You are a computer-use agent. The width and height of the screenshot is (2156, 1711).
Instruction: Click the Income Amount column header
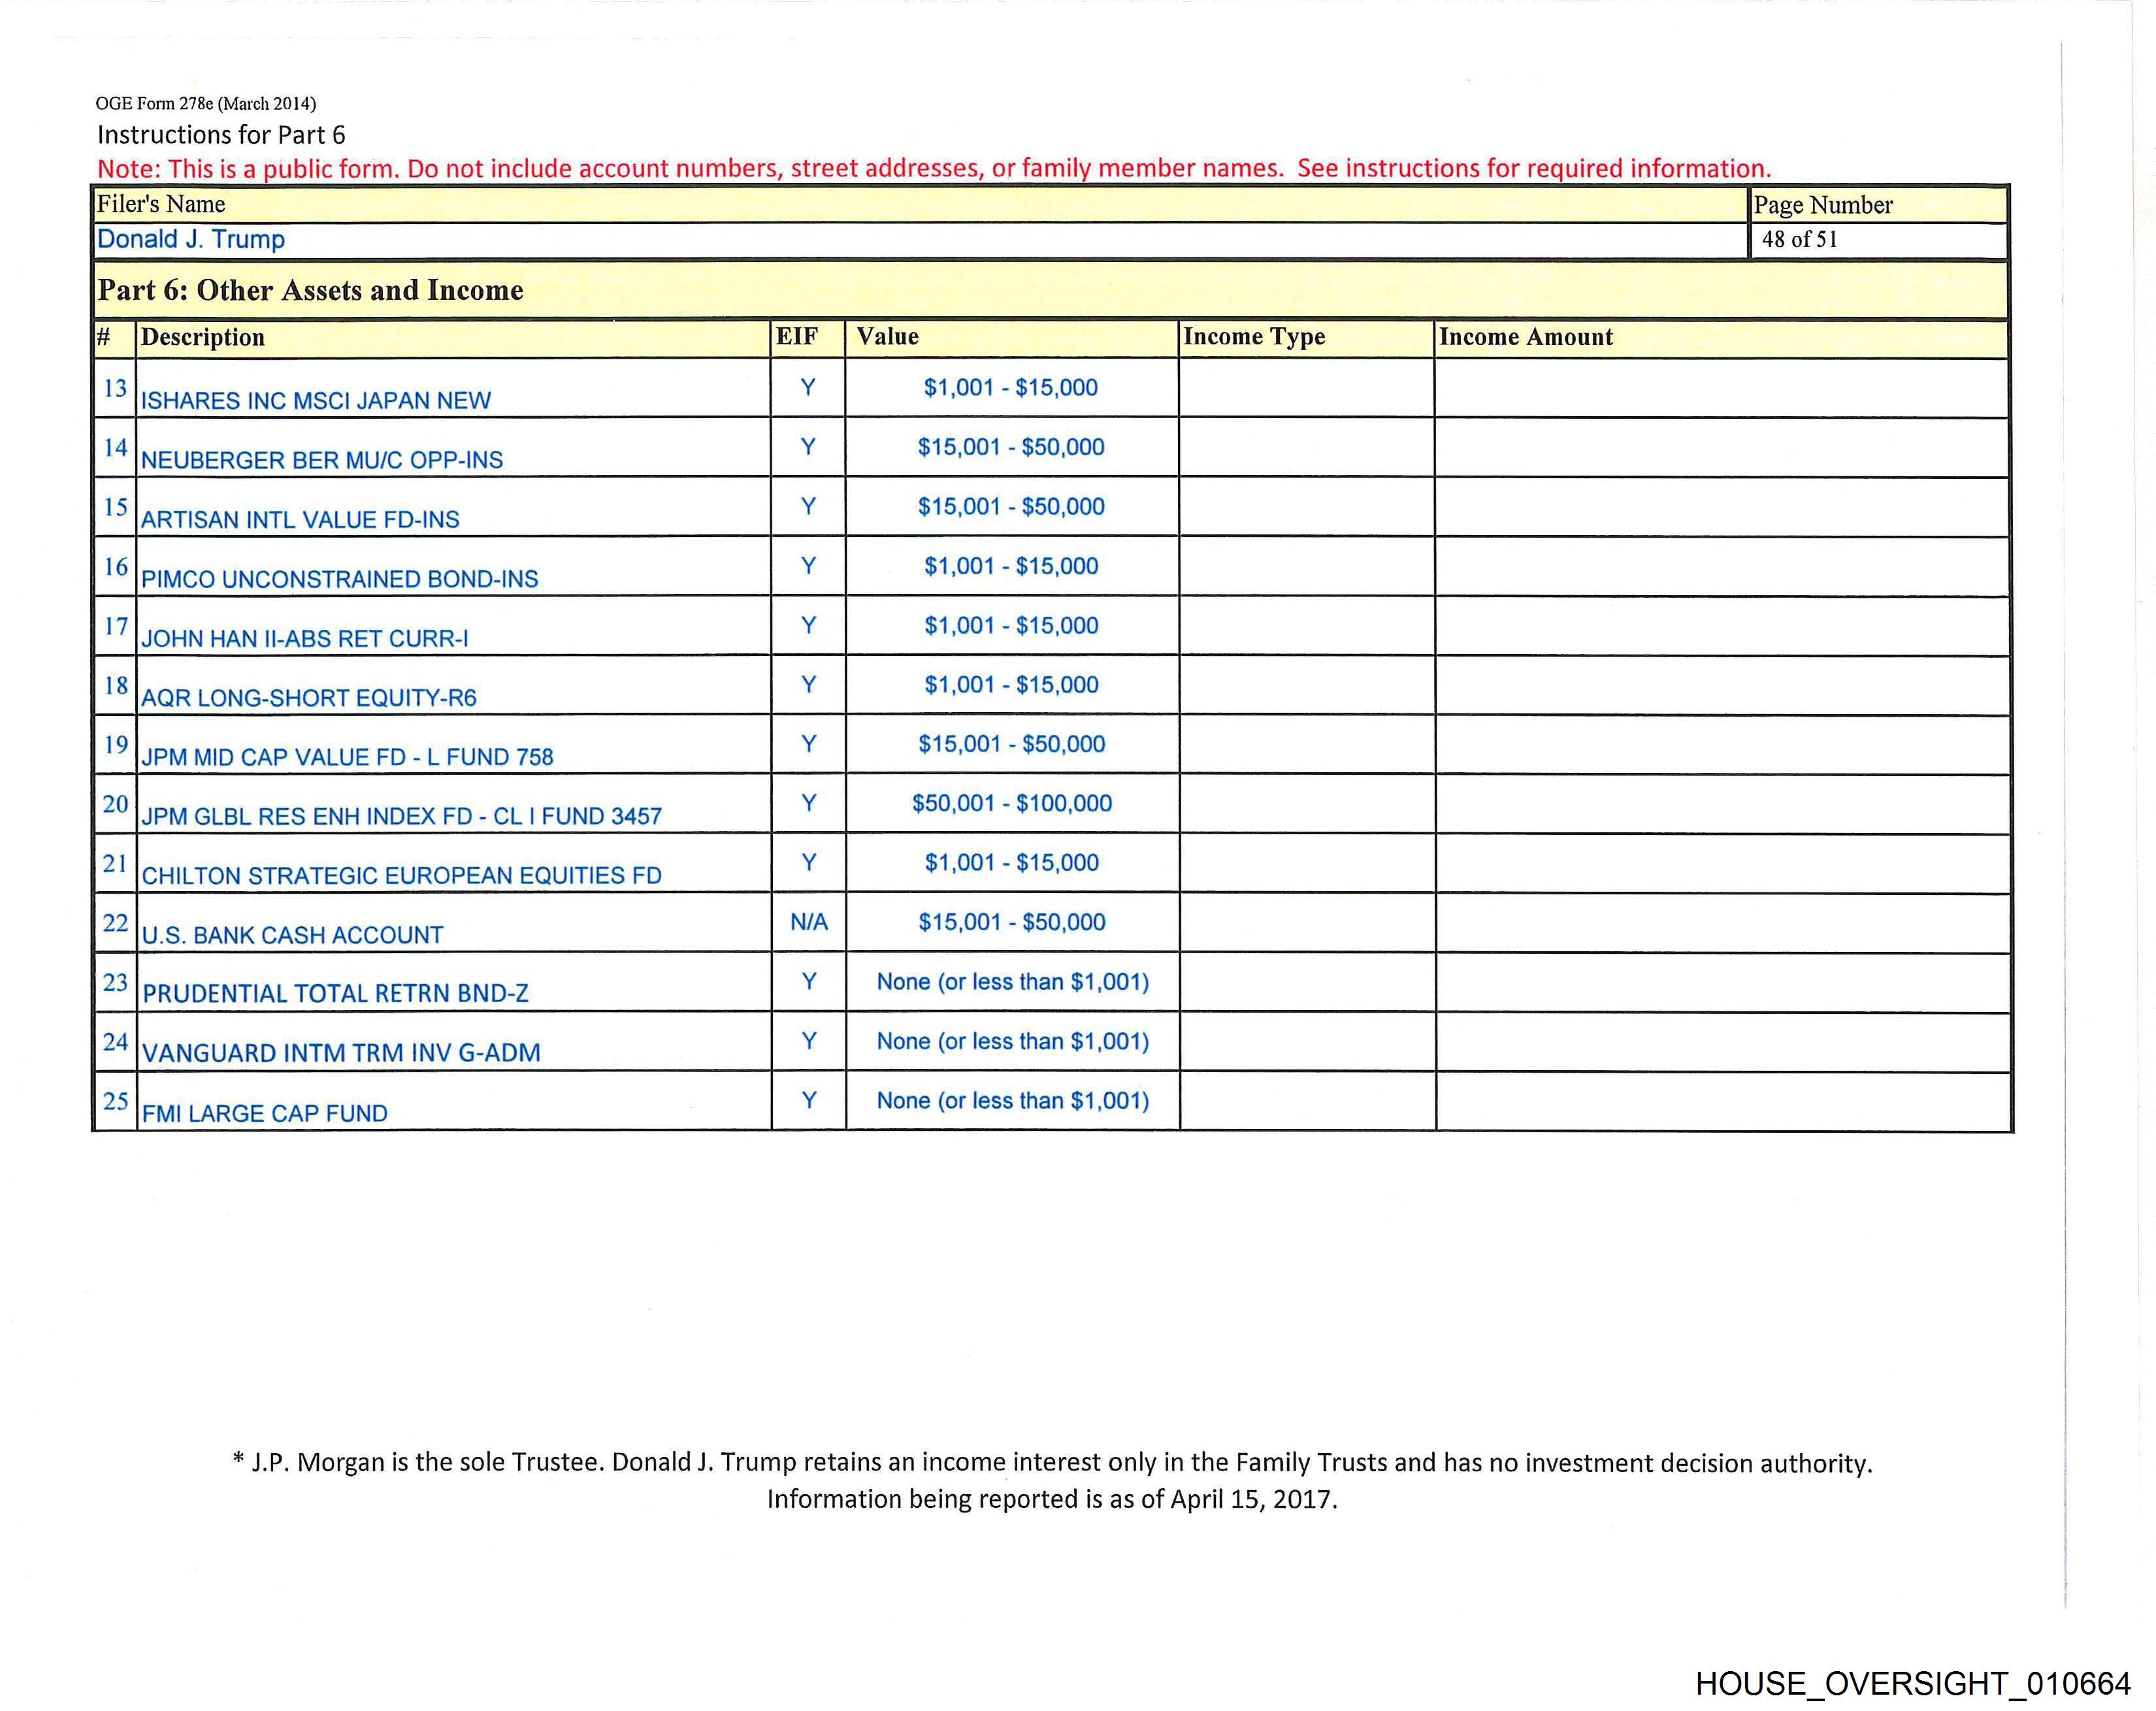(x=1525, y=338)
